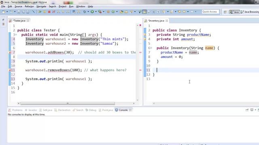The width and height of the screenshot is (259, 145).
Task: Click the New Java Class icon
Action: 113,12
